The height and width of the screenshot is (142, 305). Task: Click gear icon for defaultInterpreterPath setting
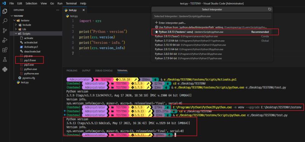[x=156, y=27]
